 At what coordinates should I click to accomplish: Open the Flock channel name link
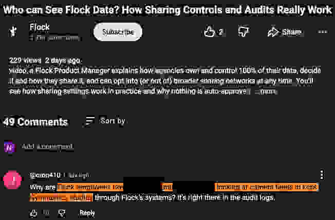(40, 27)
